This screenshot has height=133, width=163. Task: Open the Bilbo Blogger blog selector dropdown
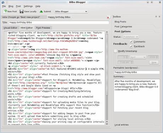(x=71, y=11)
